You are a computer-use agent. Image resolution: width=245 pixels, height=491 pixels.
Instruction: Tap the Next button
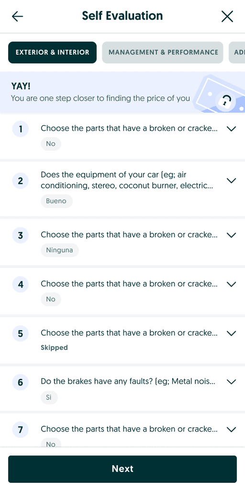click(x=122, y=469)
